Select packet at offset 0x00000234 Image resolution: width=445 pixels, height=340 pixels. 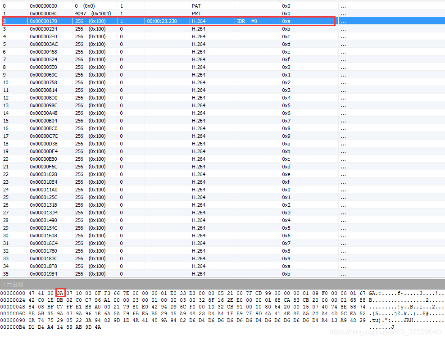(x=222, y=29)
